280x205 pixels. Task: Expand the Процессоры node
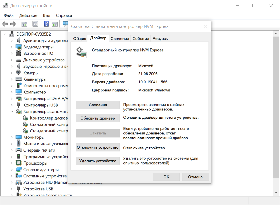pyautogui.click(x=12, y=163)
